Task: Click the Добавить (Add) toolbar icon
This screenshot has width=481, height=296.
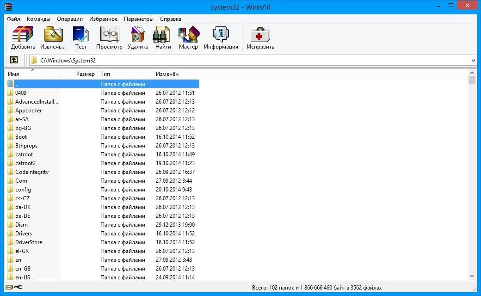Action: [x=23, y=37]
